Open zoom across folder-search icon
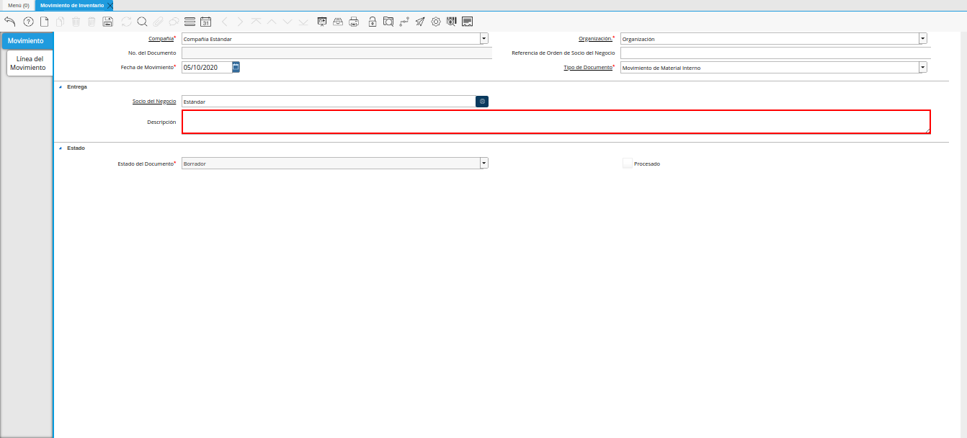Screen dimensions: 967x438 pyautogui.click(x=388, y=22)
